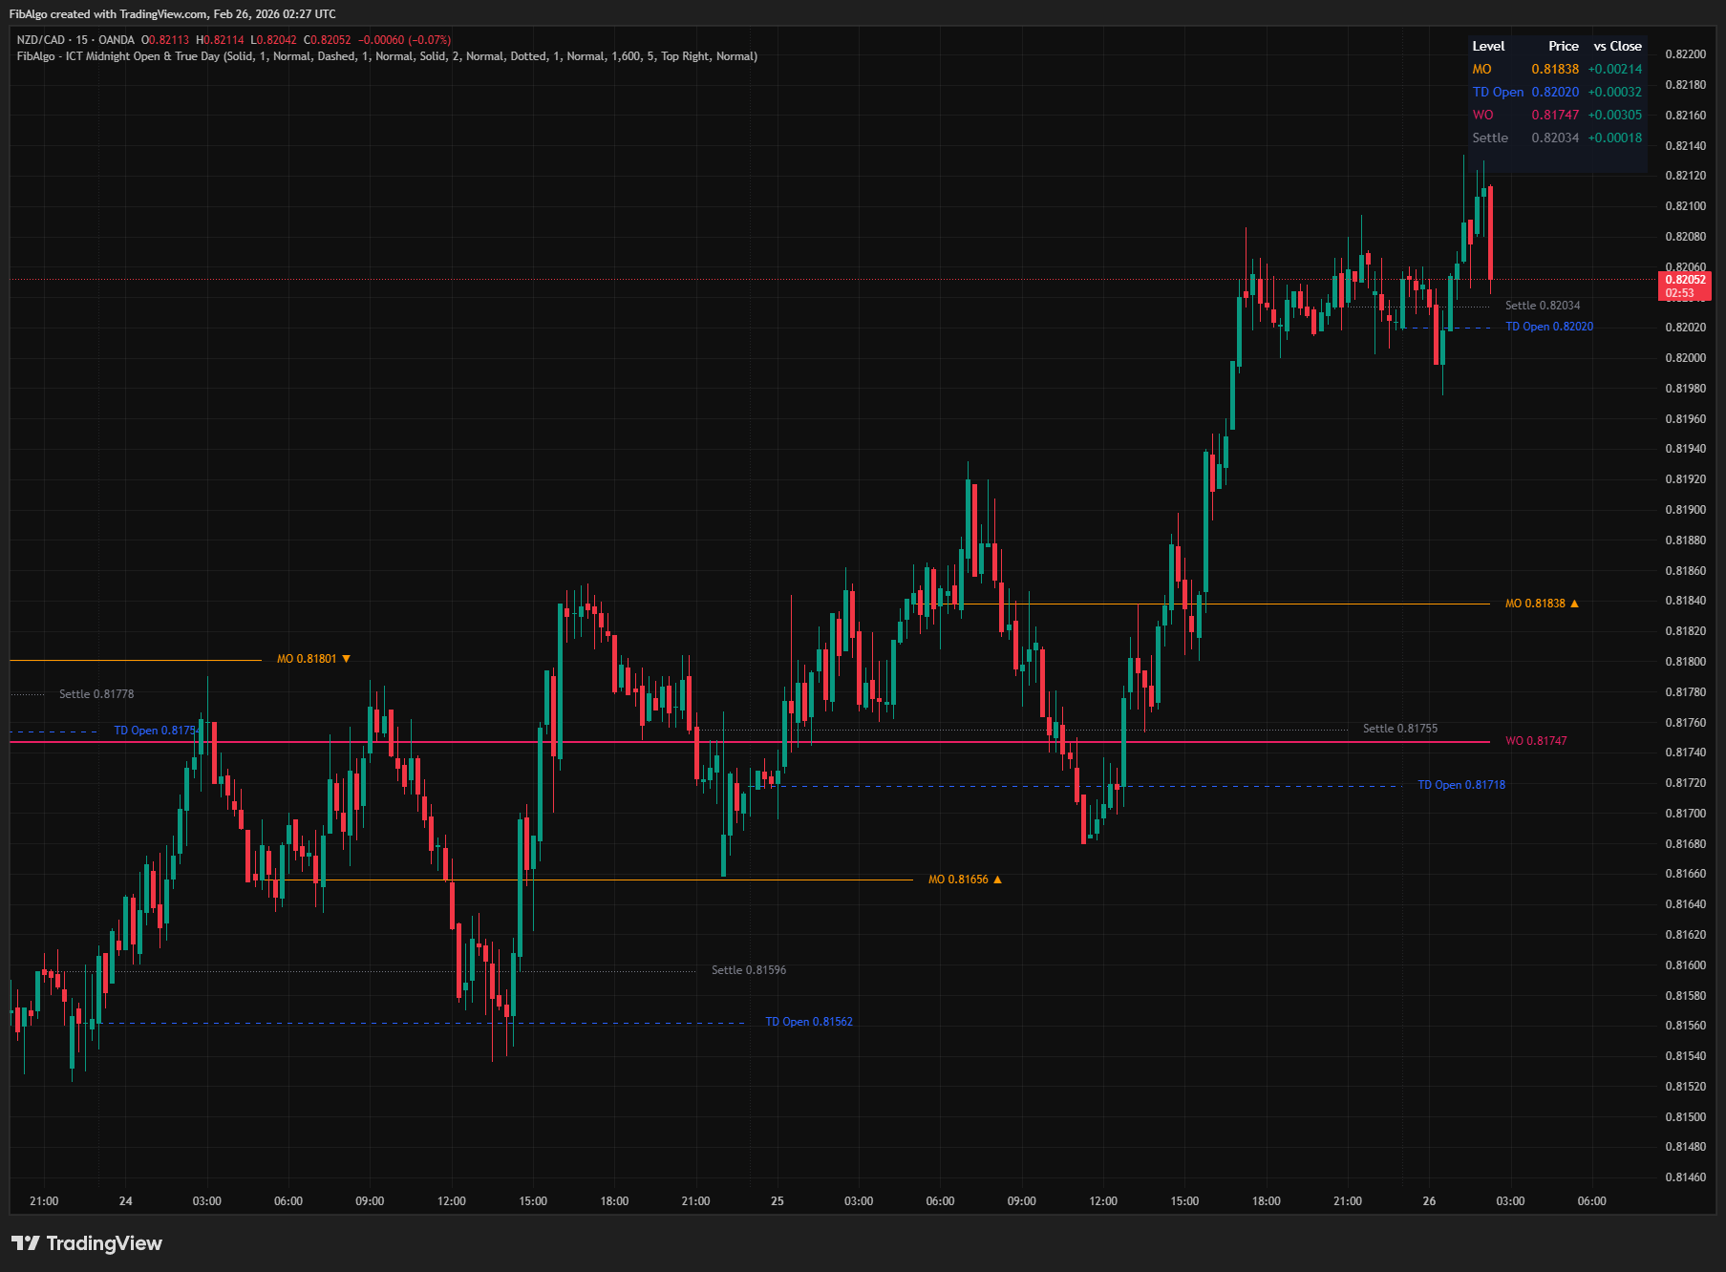Click 0.82000 on the price scale
Viewport: 1726px width, 1272px height.
[1685, 358]
